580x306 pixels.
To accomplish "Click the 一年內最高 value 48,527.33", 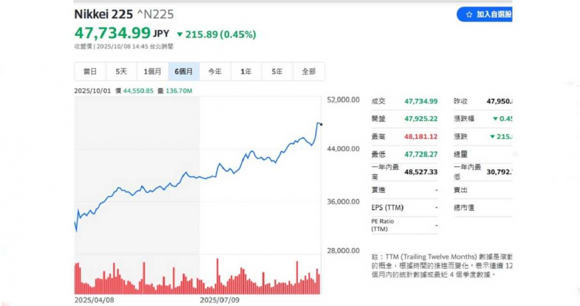I will (x=420, y=172).
